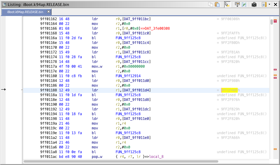Click operand DAT_9ff011c4 at 9ff0116e

click(136, 43)
